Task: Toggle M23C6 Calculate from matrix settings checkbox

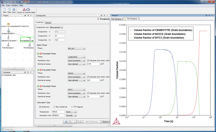Action: pos(88,77)
